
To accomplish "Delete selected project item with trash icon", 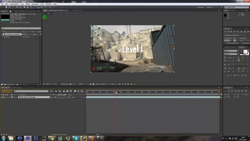I will click(17, 85).
